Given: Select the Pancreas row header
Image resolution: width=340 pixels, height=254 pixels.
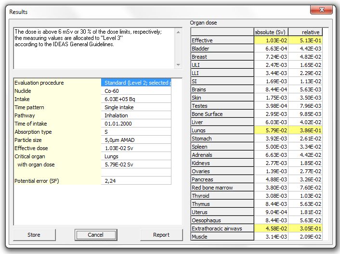Looking at the screenshot, I should [222, 179].
